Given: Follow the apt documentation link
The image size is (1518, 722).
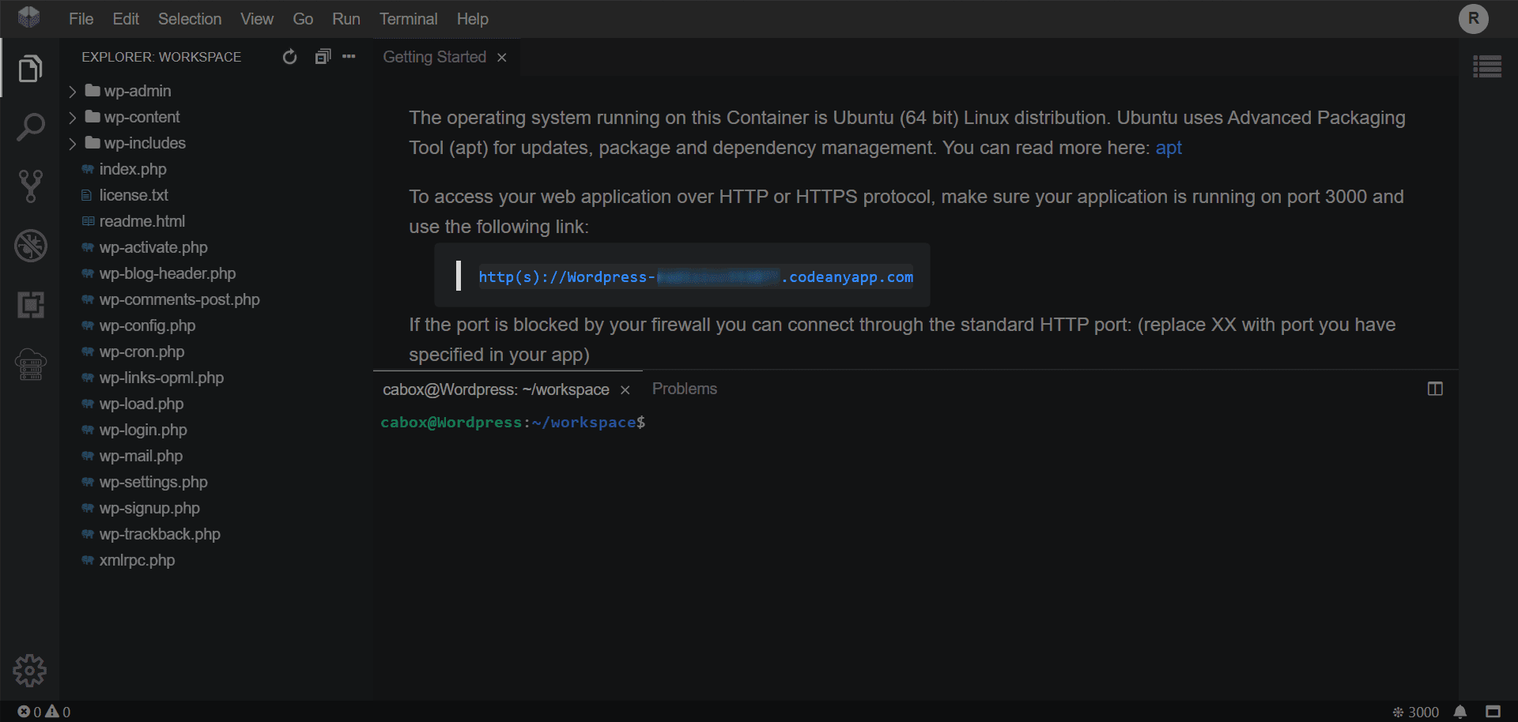Looking at the screenshot, I should point(1168,148).
